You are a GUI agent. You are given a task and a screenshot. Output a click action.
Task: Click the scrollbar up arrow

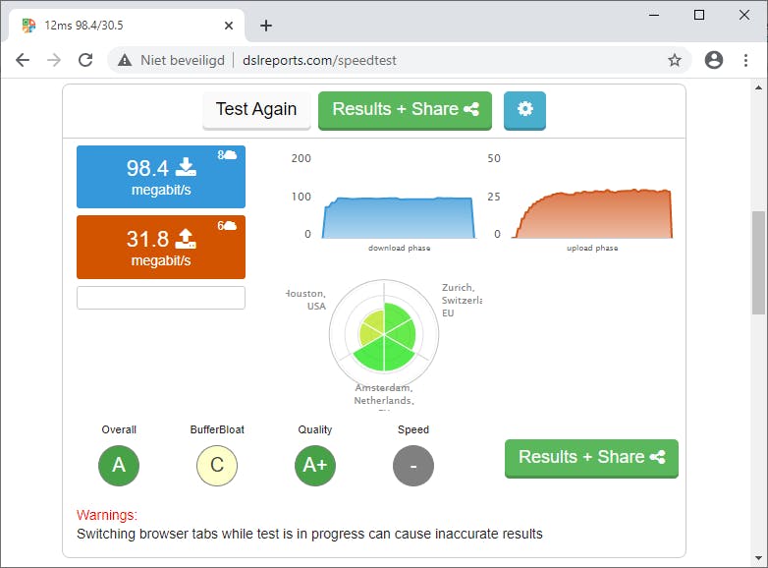[x=758, y=87]
